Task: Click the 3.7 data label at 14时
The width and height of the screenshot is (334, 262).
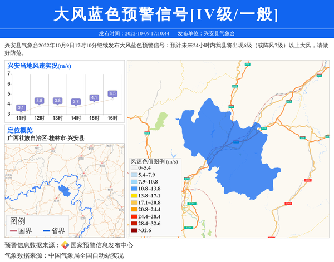Action: [x=76, y=102]
